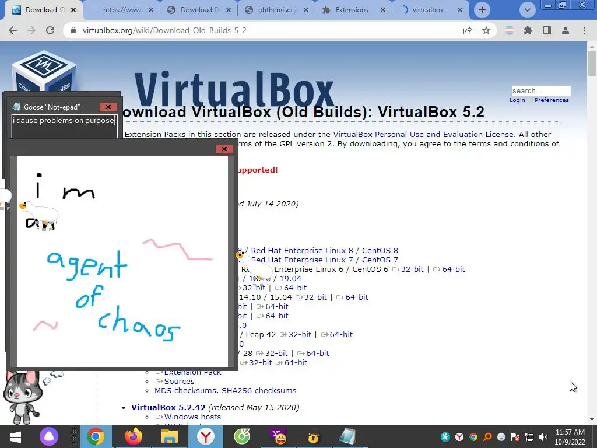Image resolution: width=597 pixels, height=448 pixels.
Task: Open Firefox from the taskbar
Action: [133, 436]
